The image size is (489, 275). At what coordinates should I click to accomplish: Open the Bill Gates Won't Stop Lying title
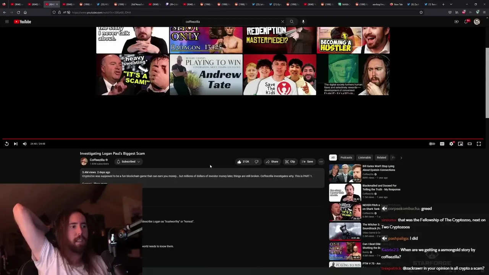pyautogui.click(x=379, y=168)
